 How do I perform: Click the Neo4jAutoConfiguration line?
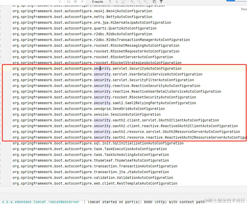[82, 11]
